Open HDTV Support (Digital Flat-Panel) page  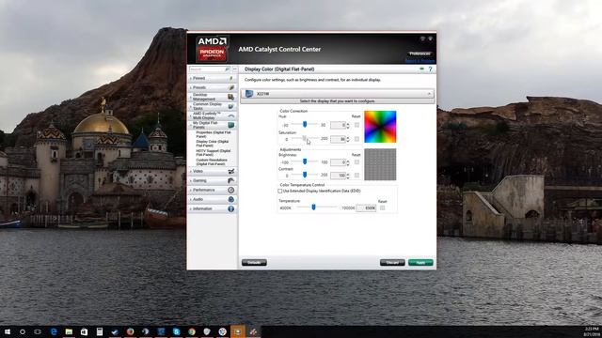click(214, 152)
